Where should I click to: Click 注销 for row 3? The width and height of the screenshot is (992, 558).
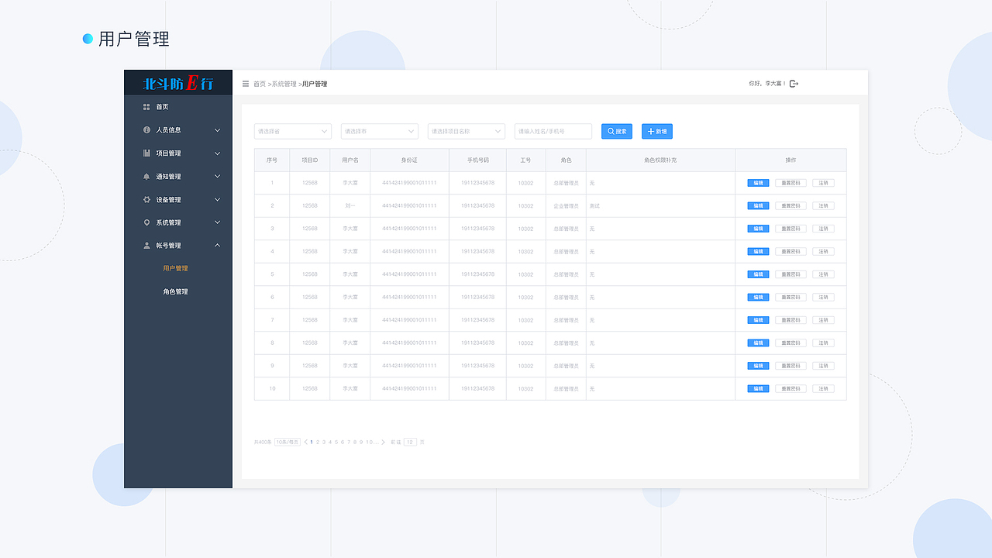click(x=823, y=229)
